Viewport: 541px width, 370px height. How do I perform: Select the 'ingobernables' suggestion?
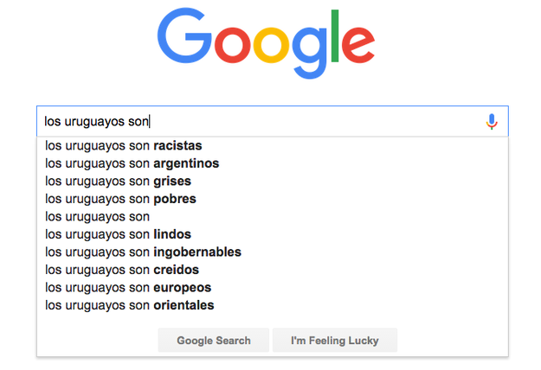273,252
